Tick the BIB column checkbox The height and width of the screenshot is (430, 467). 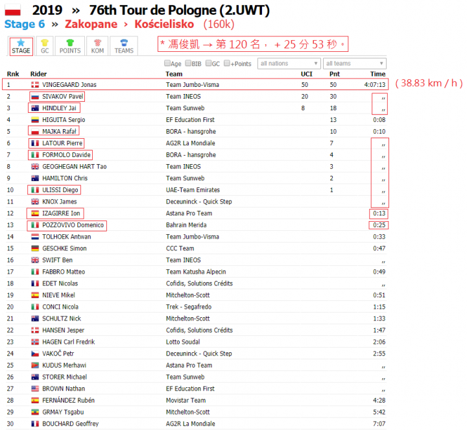(x=188, y=63)
